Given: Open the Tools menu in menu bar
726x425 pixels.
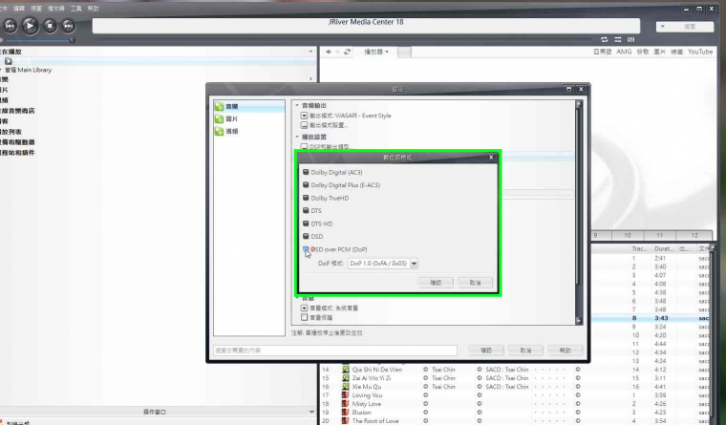Looking at the screenshot, I should tap(75, 9).
